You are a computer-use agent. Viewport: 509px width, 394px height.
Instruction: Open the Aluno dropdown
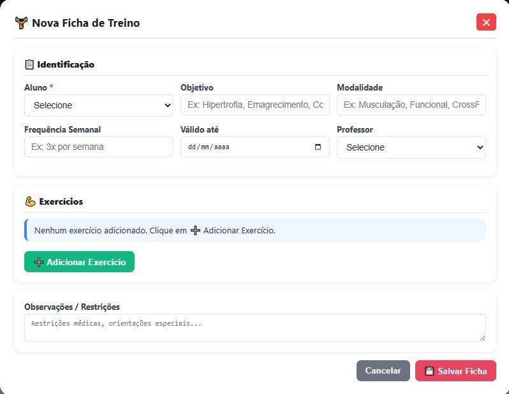(99, 105)
